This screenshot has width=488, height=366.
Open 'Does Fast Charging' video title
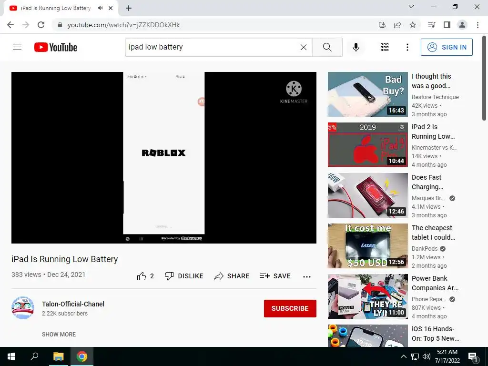tap(427, 182)
